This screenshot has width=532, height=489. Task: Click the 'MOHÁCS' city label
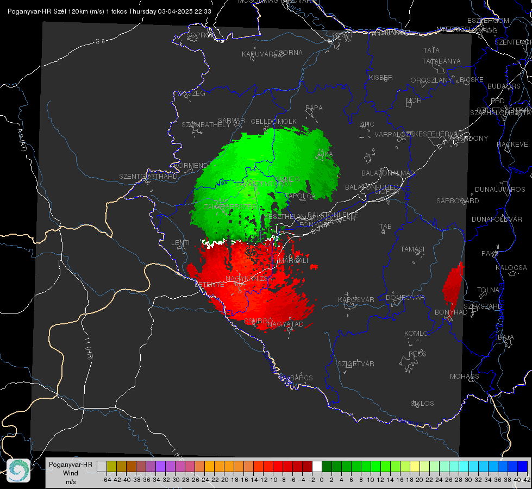point(465,377)
